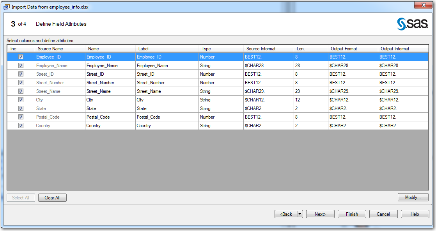Toggle the State include checkbox
This screenshot has width=436, height=231.
tap(21, 108)
